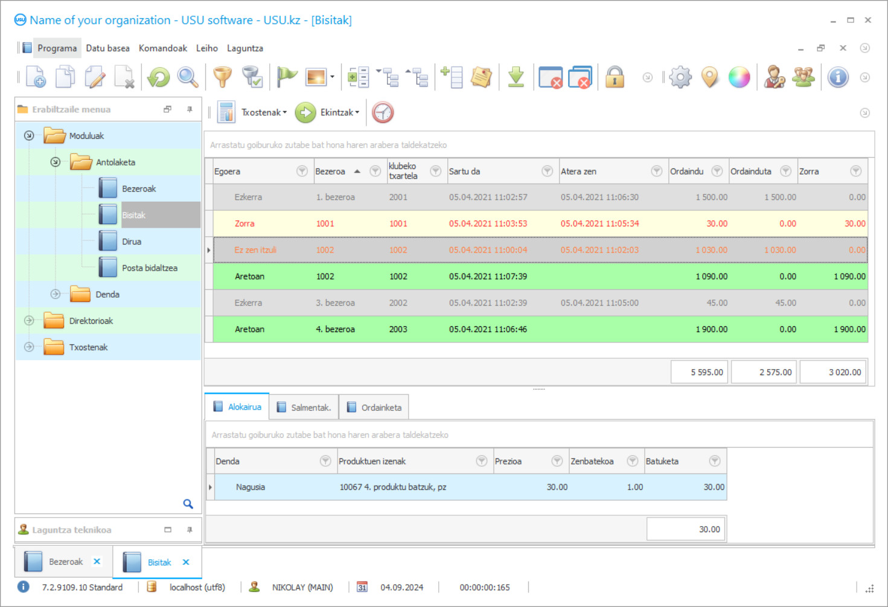Click the red clock icon
Screen dimensions: 888x607
383,112
